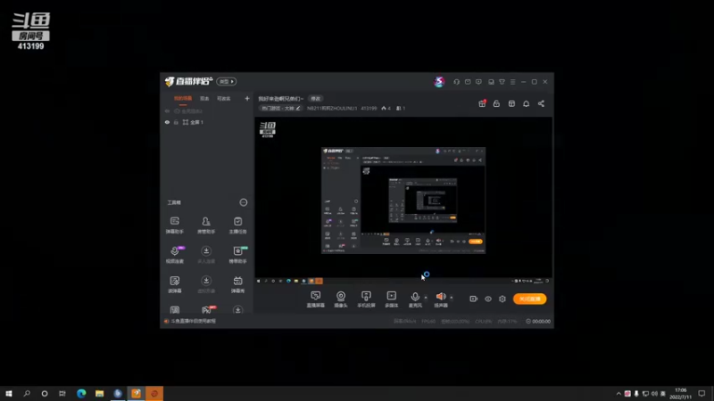
Task: Toggle visibility eye of 全屏 1 source
Action: pos(167,122)
